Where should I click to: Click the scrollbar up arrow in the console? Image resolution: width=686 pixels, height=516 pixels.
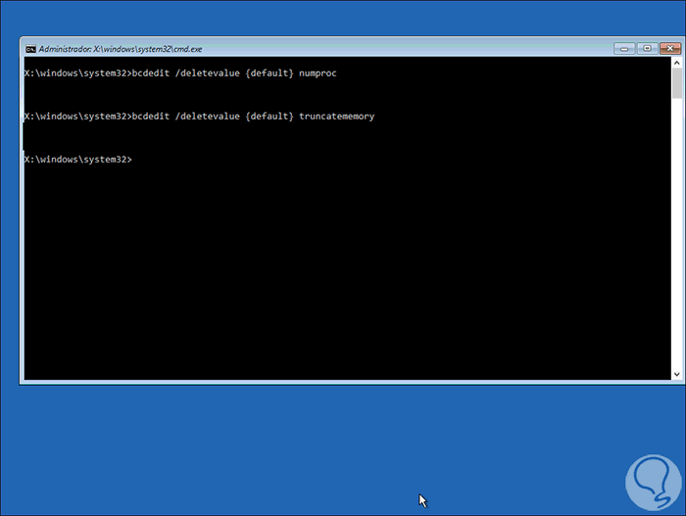(x=676, y=63)
